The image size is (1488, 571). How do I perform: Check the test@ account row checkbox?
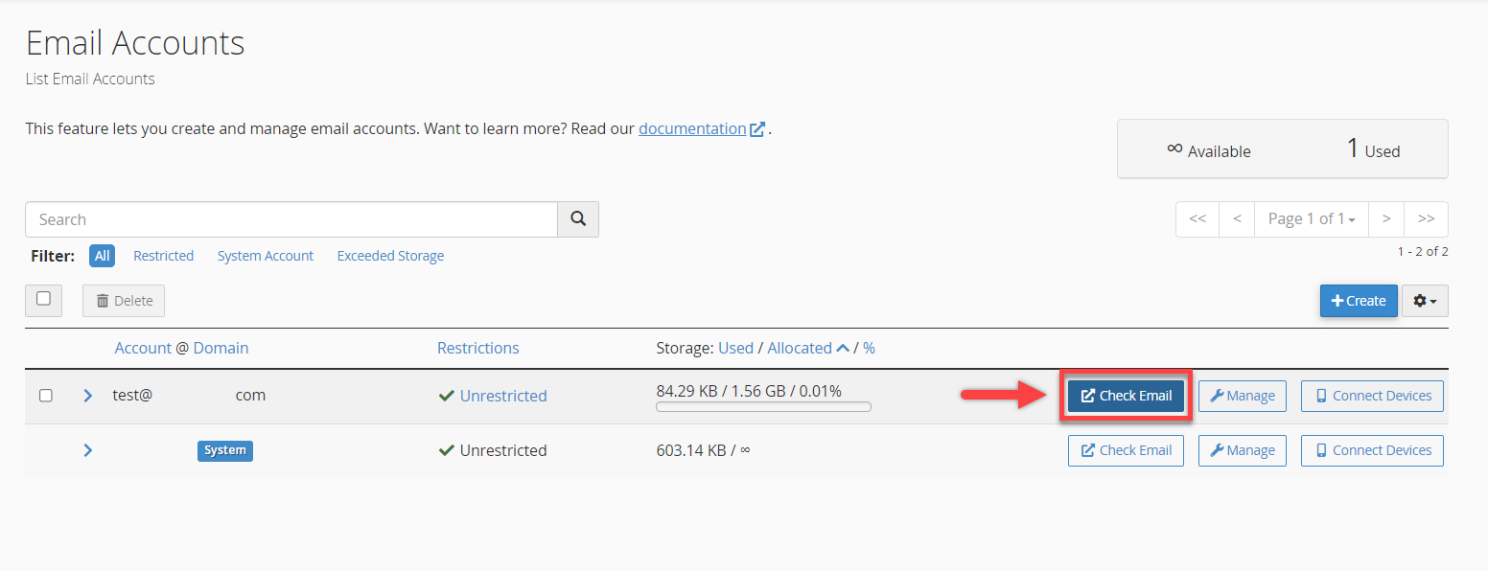[x=45, y=395]
